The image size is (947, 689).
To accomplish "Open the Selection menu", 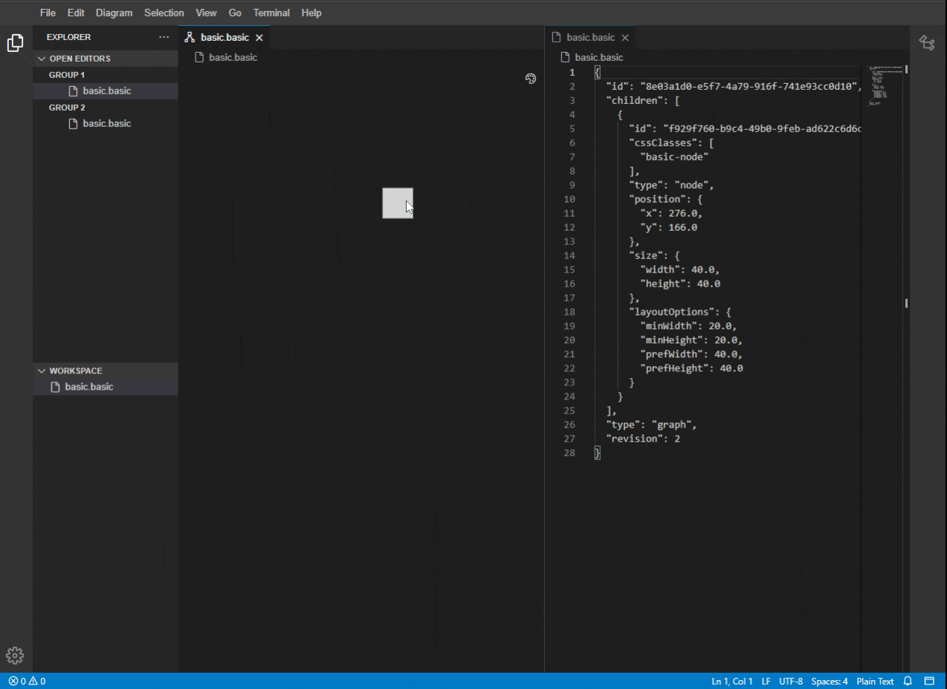I will [164, 13].
